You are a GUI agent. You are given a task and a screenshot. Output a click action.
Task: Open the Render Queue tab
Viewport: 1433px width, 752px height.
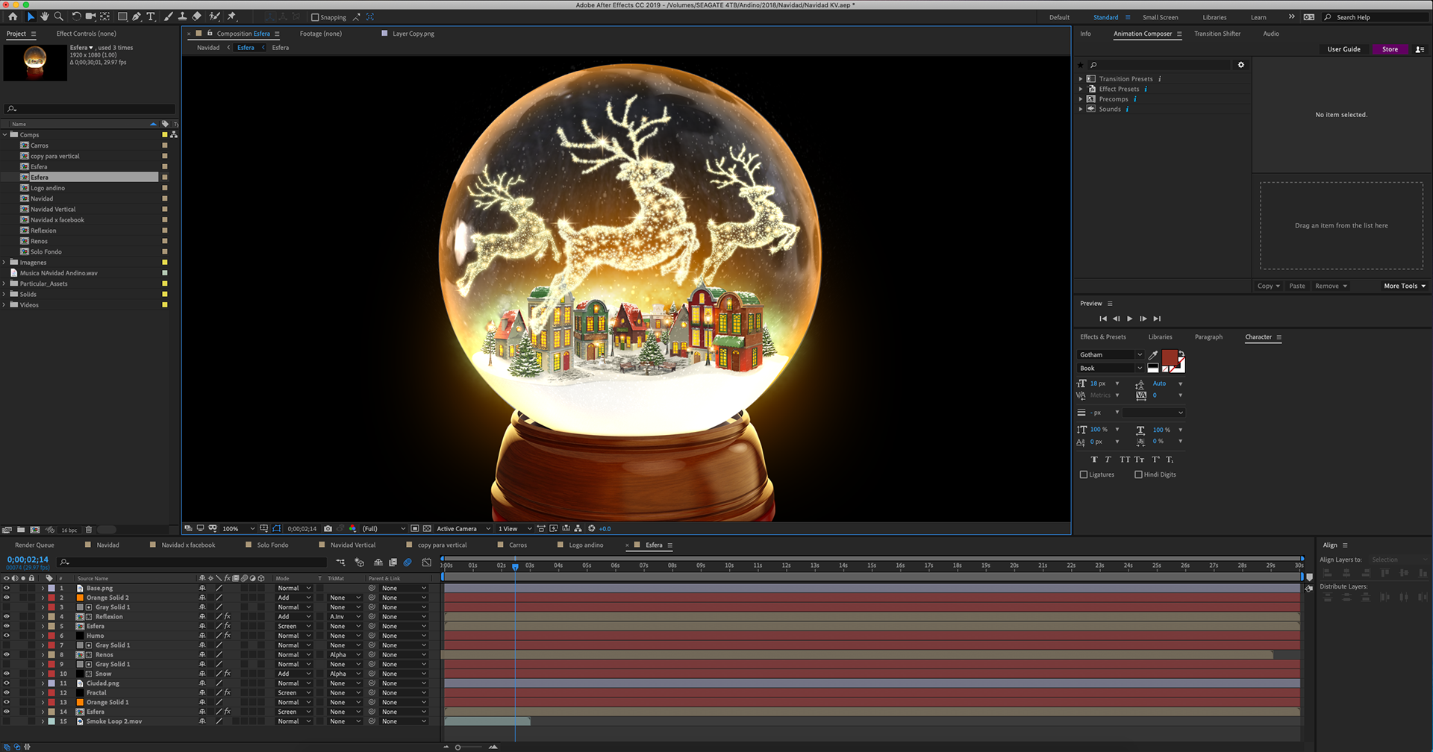point(34,545)
